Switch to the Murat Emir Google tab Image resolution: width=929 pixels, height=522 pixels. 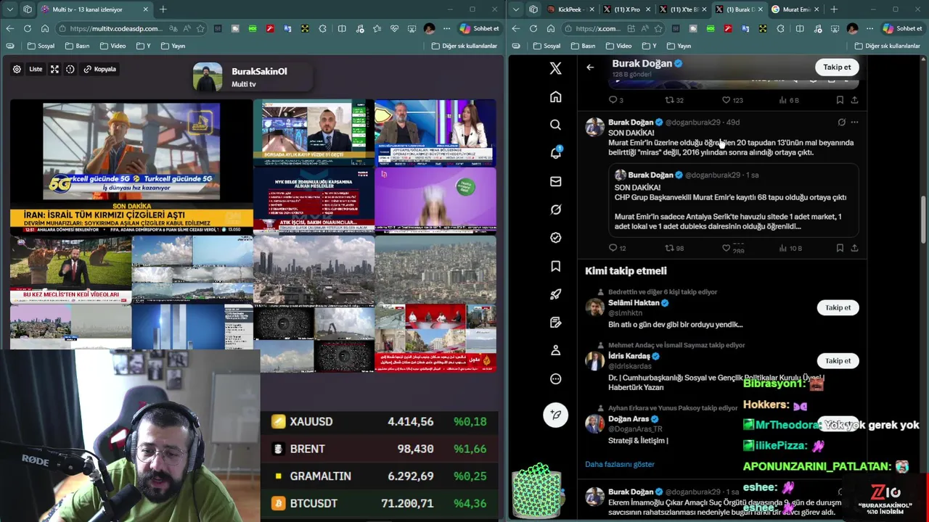795,9
